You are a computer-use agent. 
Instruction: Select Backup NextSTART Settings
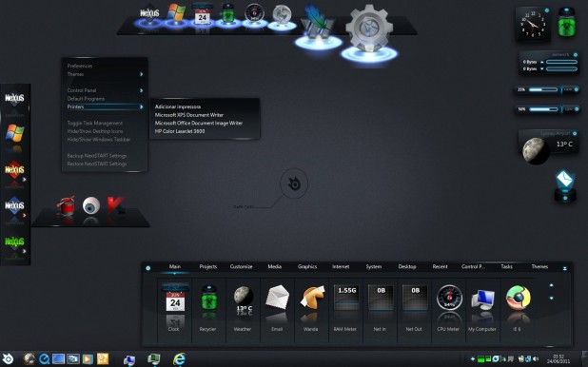(97, 156)
